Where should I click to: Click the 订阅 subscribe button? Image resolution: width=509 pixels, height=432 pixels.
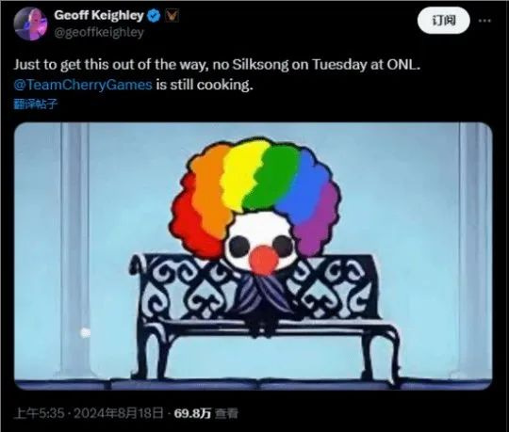click(443, 21)
